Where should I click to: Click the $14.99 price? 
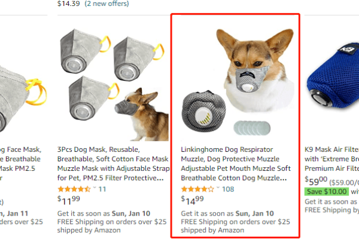193,200
